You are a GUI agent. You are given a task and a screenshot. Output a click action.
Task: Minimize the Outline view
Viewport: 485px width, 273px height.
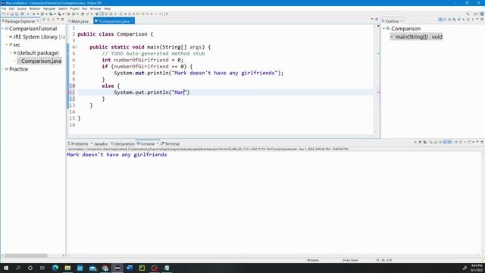pos(477,19)
